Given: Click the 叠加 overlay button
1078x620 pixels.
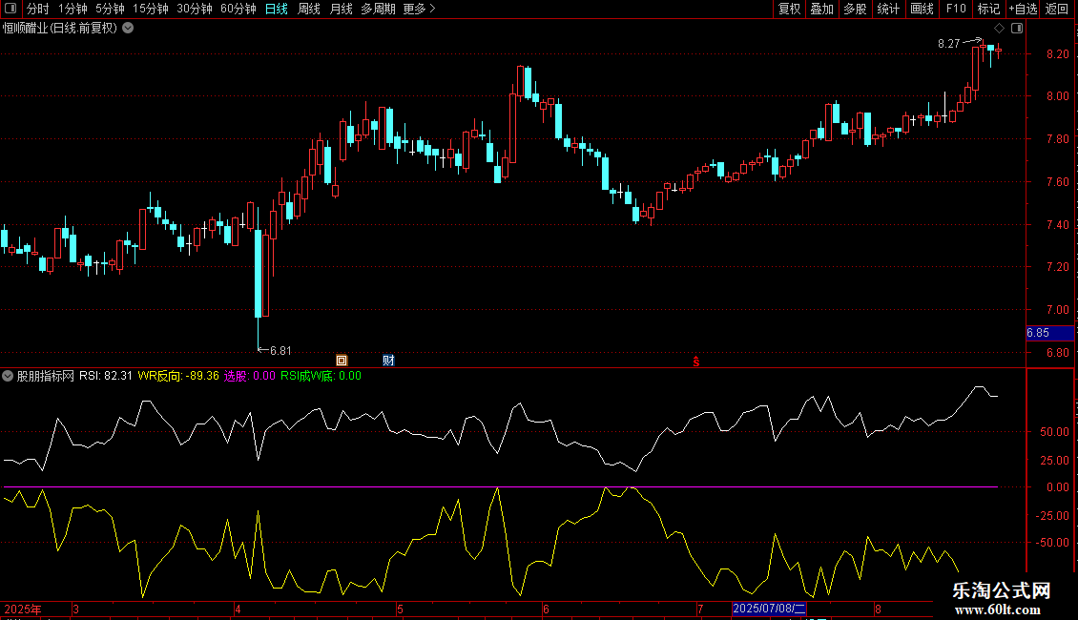Looking at the screenshot, I should tap(822, 9).
